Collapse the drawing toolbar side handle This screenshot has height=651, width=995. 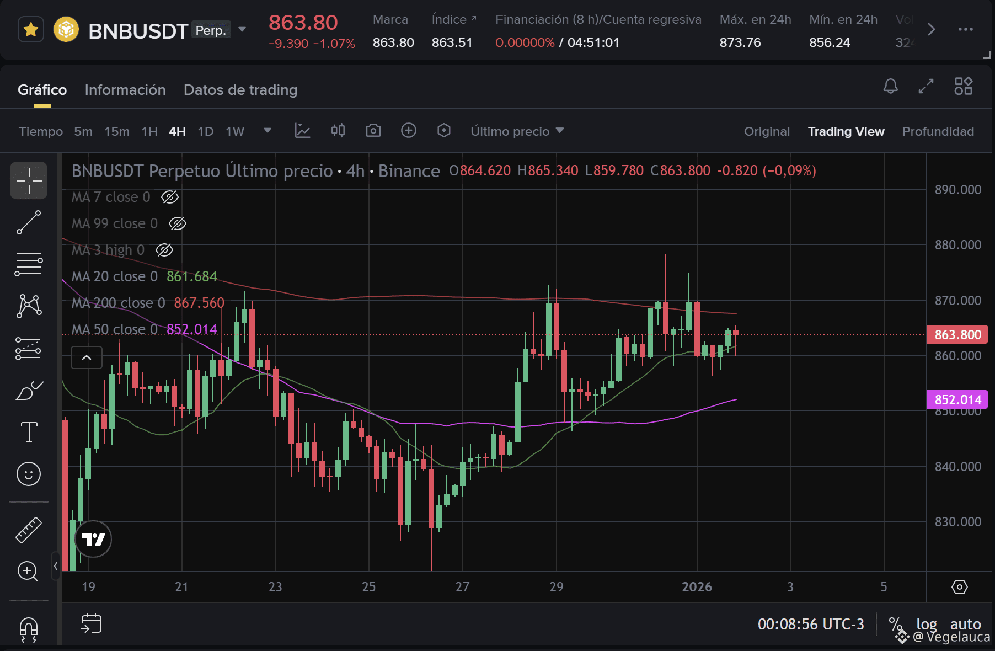point(55,566)
